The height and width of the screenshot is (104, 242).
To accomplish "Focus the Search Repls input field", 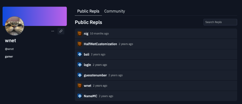I will tap(220, 22).
